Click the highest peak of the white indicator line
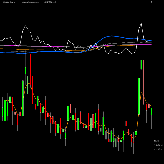Viewport: 164px width, 164px height. [x=141, y=23]
